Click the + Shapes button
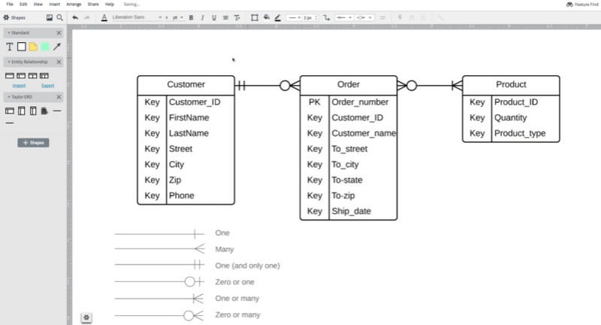 [x=33, y=143]
